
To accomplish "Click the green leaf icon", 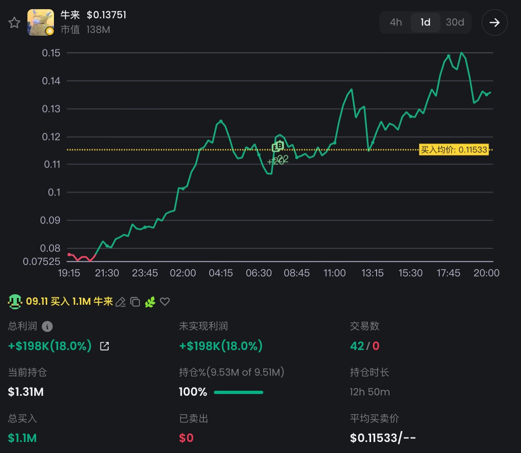I will click(150, 302).
